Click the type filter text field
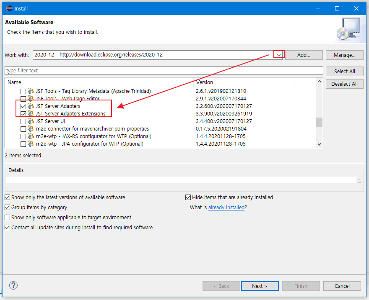 click(164, 70)
